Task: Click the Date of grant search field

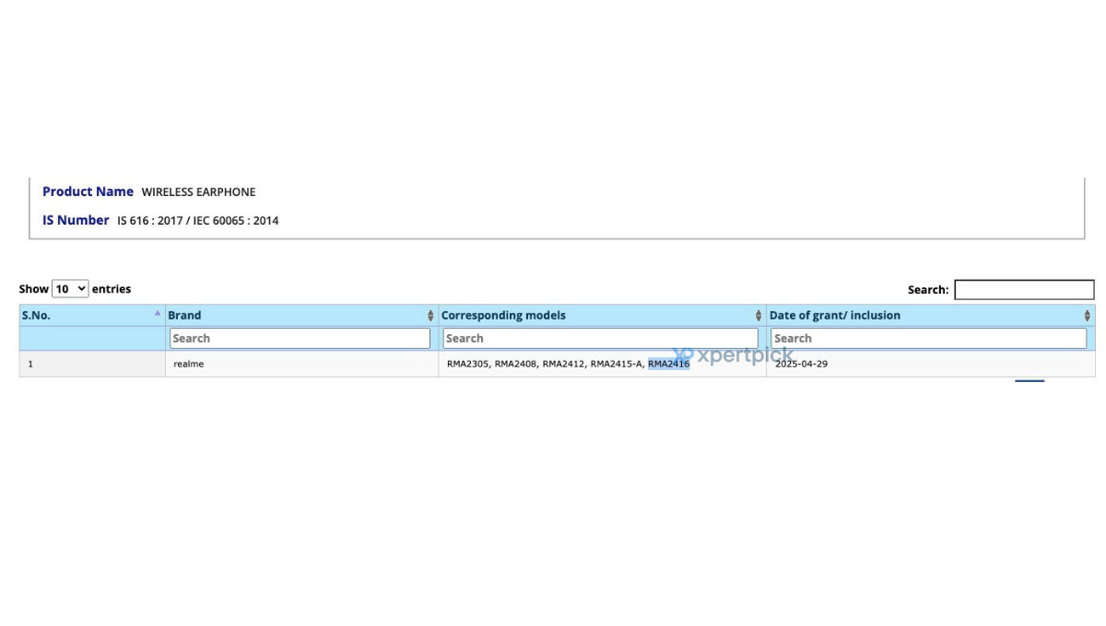Action: pyautogui.click(x=929, y=338)
